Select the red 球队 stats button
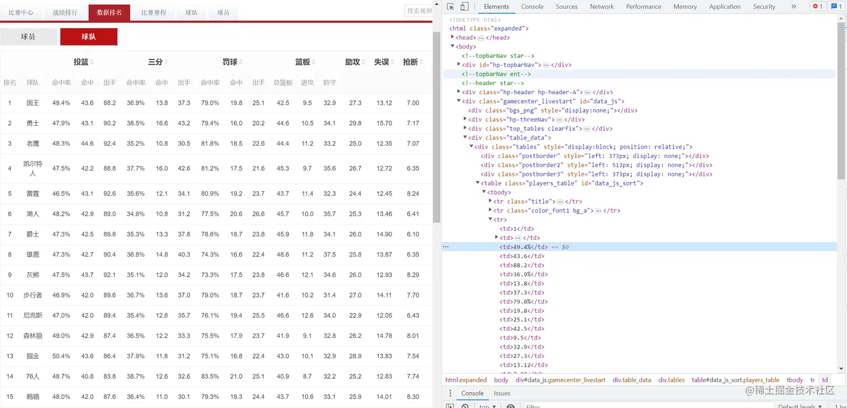847x408 pixels. pos(89,37)
